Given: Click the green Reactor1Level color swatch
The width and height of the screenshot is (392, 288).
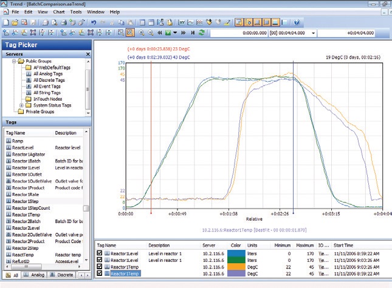Looking at the screenshot, I should 235,260.
